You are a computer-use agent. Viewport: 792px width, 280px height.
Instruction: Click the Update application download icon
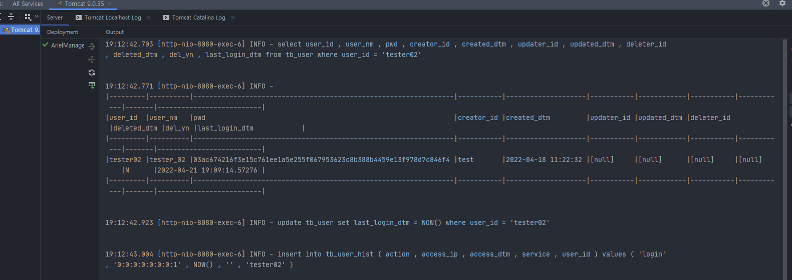coord(92,85)
